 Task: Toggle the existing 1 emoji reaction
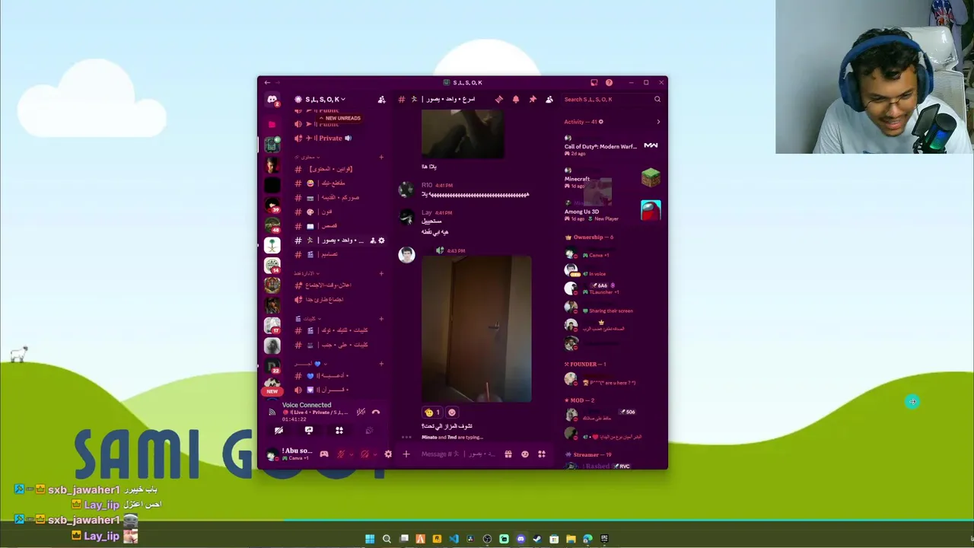(x=432, y=413)
